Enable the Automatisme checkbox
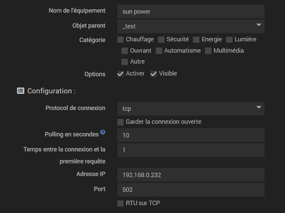The image size is (285, 213). coord(159,51)
